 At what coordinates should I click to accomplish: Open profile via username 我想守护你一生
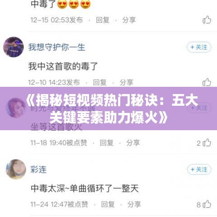57,47
